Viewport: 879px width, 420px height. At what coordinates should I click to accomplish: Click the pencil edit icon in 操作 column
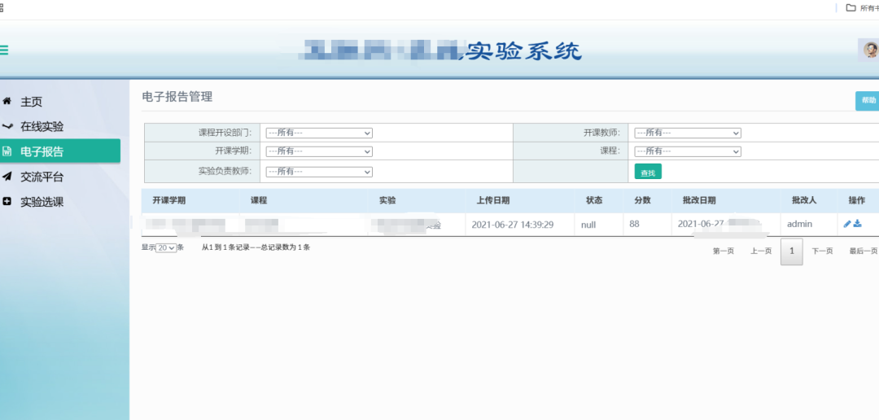point(847,224)
